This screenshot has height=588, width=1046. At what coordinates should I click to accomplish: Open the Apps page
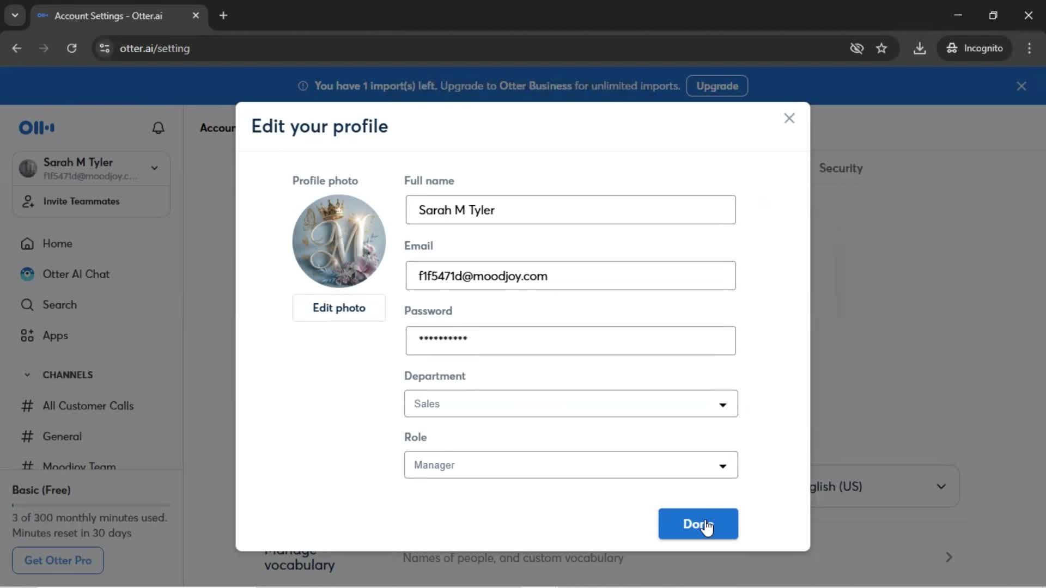(x=55, y=335)
